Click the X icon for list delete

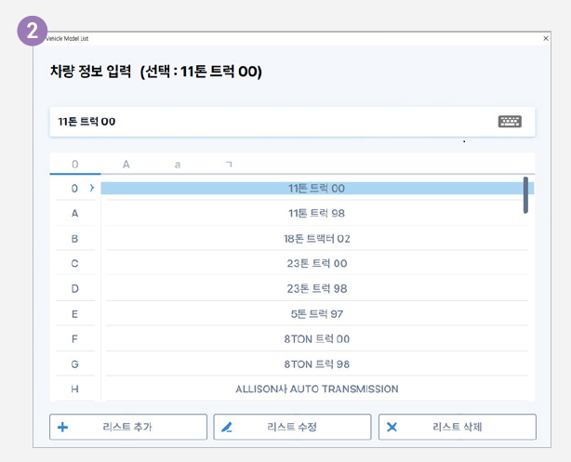click(x=392, y=428)
